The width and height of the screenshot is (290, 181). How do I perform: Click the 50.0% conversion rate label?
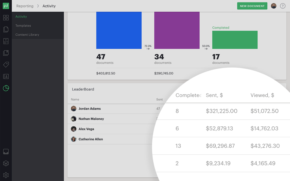(206, 46)
